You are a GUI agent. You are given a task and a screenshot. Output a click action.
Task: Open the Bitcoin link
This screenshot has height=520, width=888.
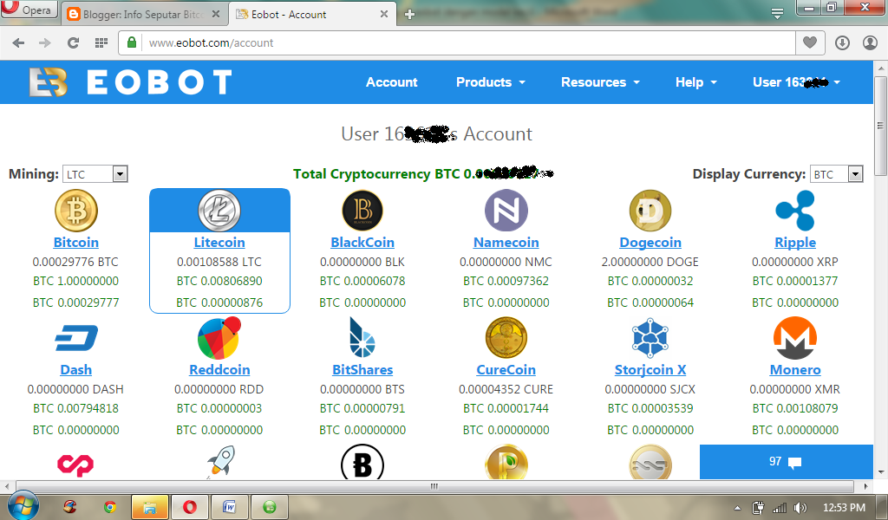pyautogui.click(x=76, y=242)
